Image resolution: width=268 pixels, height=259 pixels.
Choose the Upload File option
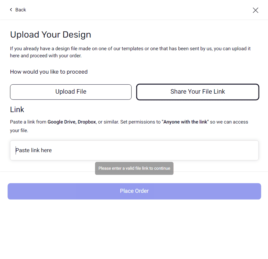click(x=71, y=92)
